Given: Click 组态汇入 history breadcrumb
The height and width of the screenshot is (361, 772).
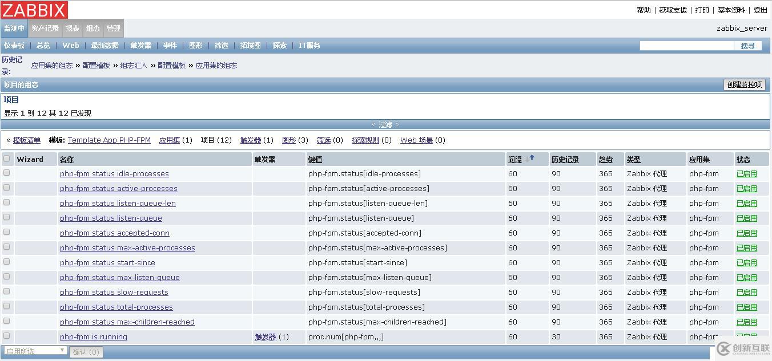Looking at the screenshot, I should click(x=134, y=66).
